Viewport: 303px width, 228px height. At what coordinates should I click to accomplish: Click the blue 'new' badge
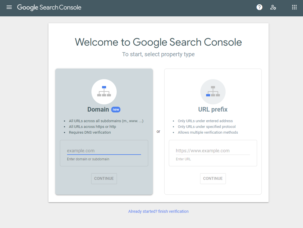[116, 110]
